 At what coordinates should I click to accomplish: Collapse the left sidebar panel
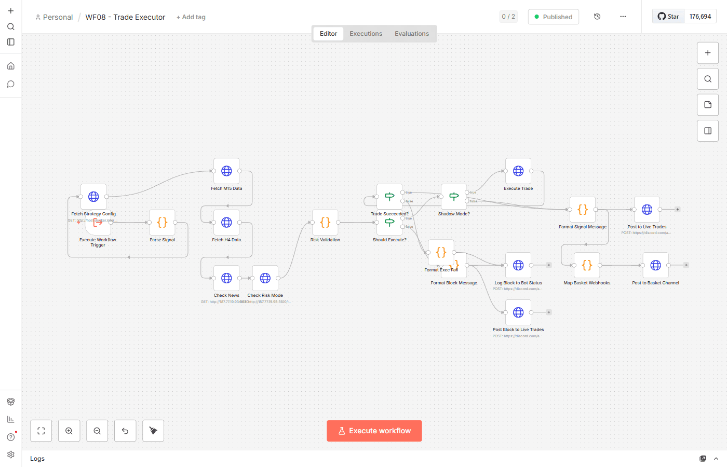point(10,42)
